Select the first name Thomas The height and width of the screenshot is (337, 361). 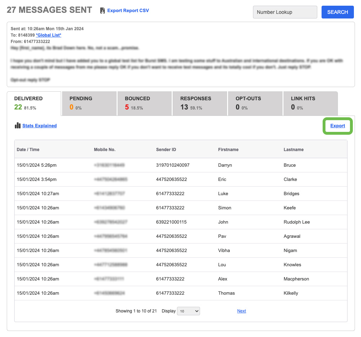(x=226, y=293)
